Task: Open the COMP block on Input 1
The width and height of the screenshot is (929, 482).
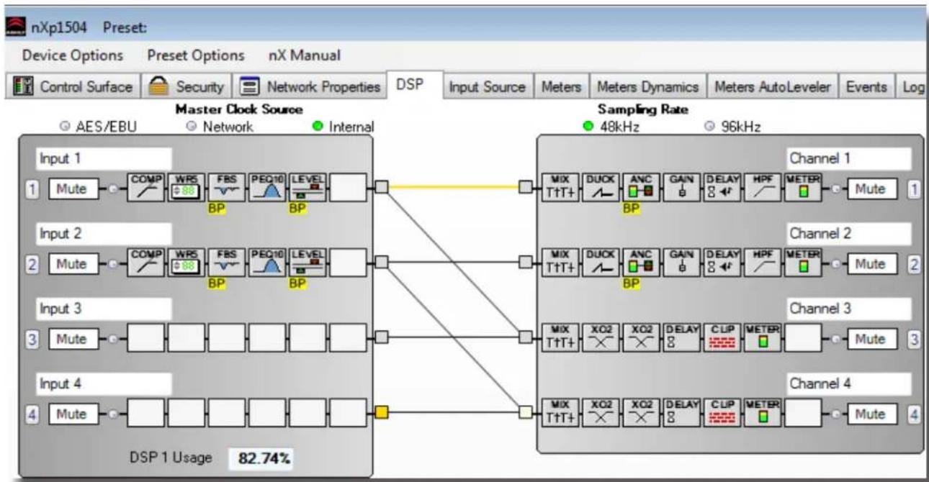Action: click(x=147, y=188)
